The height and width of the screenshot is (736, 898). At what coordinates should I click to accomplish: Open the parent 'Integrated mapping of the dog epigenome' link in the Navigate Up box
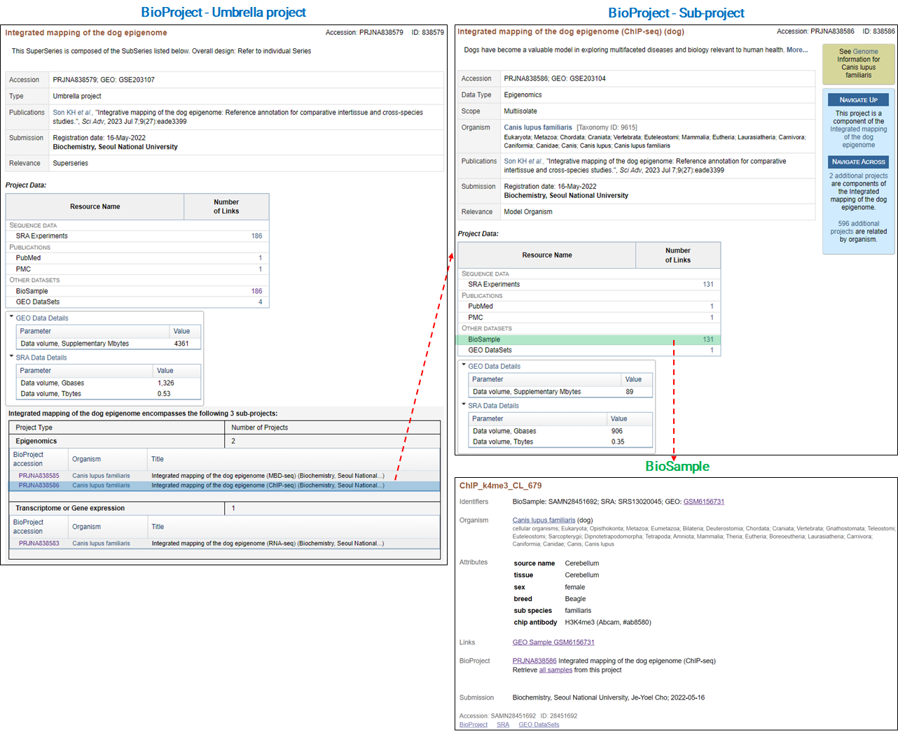tap(859, 137)
